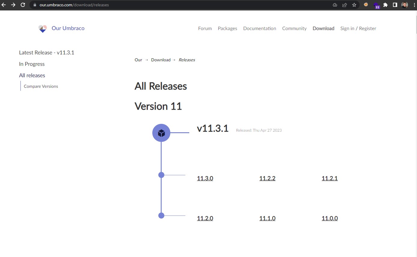
Task: Click the purple extension with badge 11
Action: tap(376, 5)
